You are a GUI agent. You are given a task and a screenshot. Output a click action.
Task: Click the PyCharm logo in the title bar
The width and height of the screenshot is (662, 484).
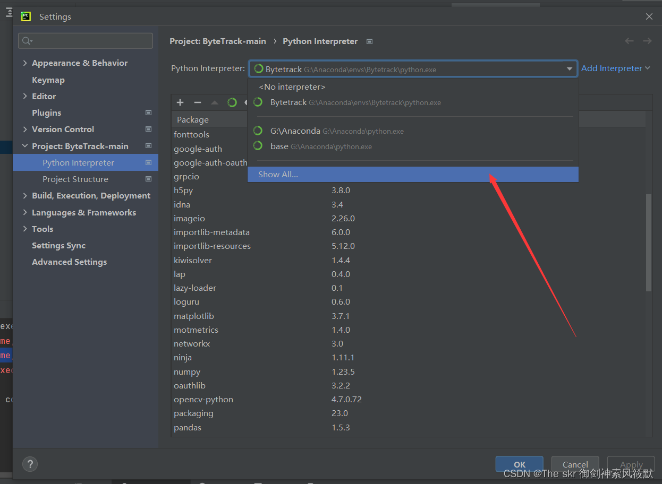26,16
